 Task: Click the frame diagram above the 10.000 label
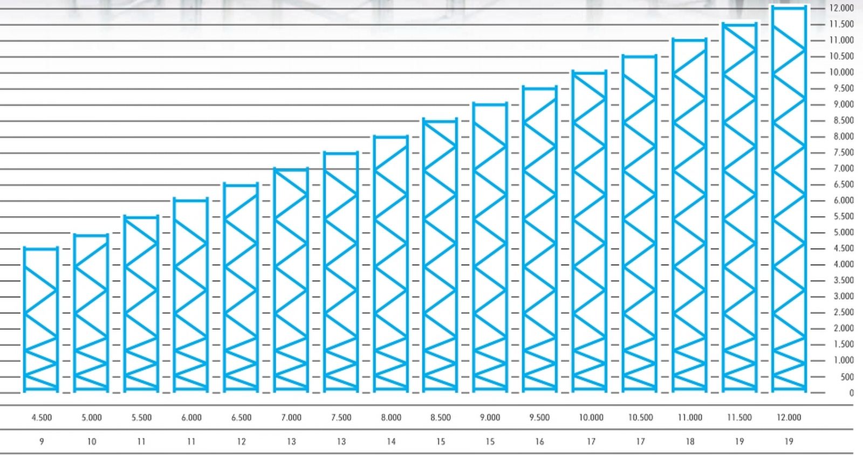(x=590, y=231)
